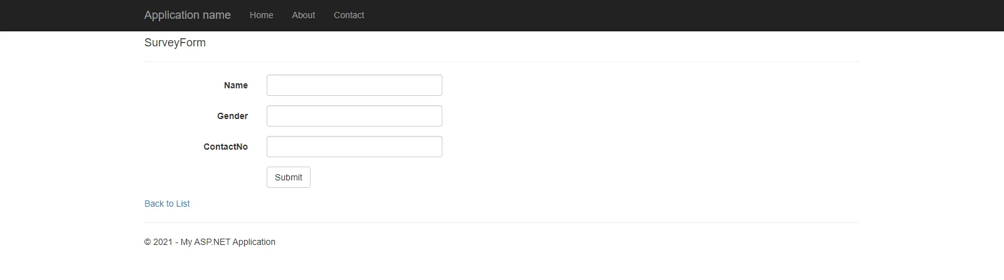1004x280 pixels.
Task: Go to the About page
Action: tap(303, 15)
